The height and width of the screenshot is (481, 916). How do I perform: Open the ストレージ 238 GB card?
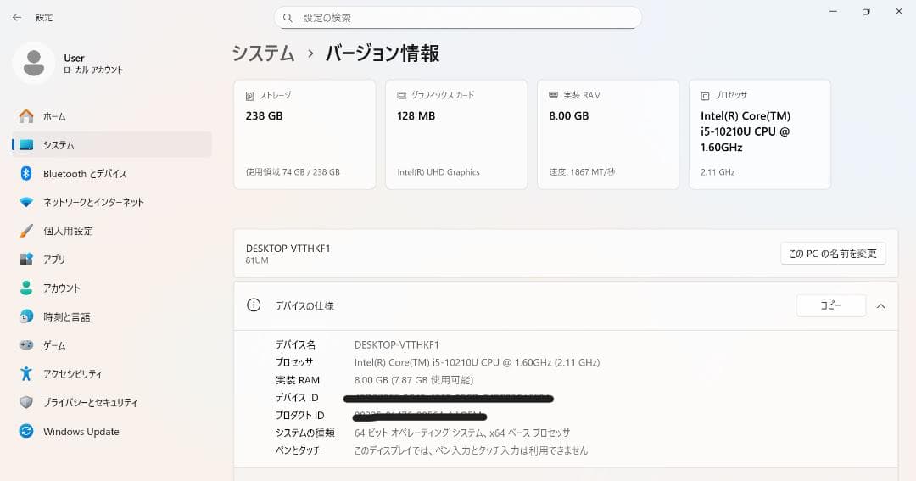[304, 134]
